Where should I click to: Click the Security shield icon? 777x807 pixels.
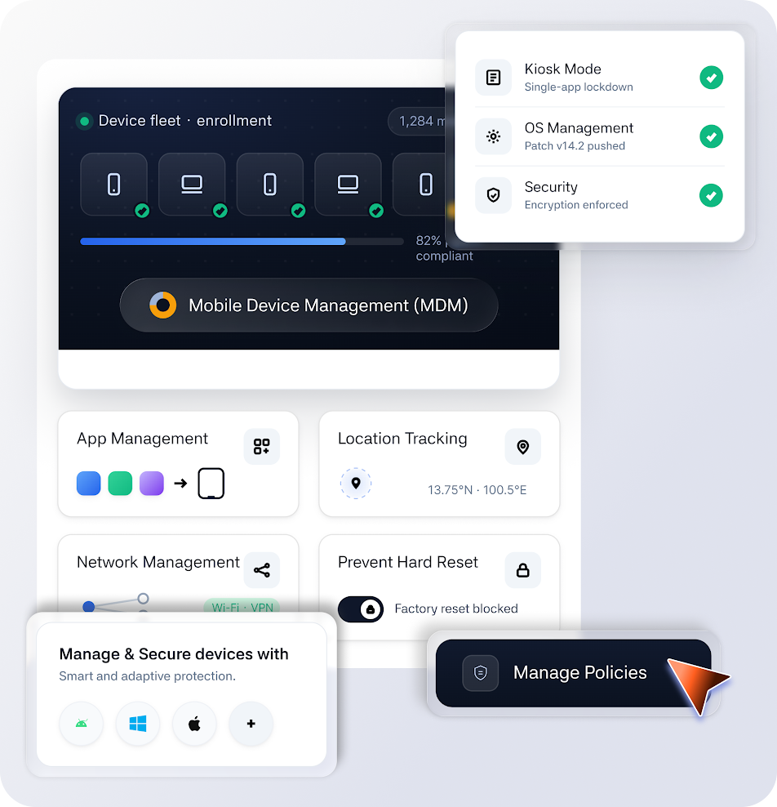coord(493,195)
